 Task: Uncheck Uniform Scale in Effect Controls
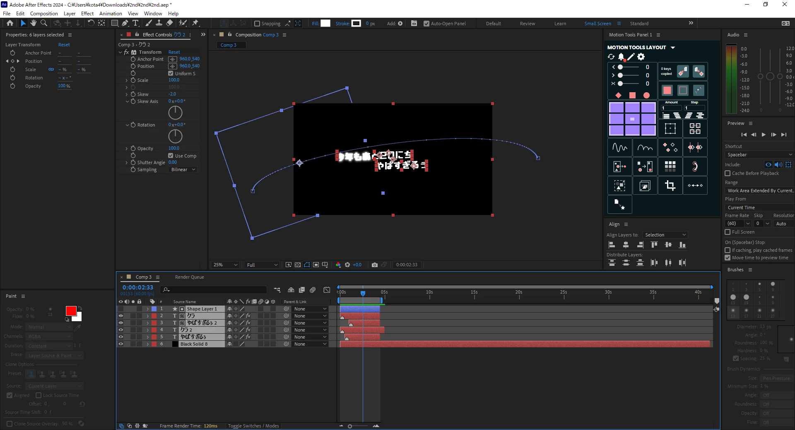coord(171,74)
